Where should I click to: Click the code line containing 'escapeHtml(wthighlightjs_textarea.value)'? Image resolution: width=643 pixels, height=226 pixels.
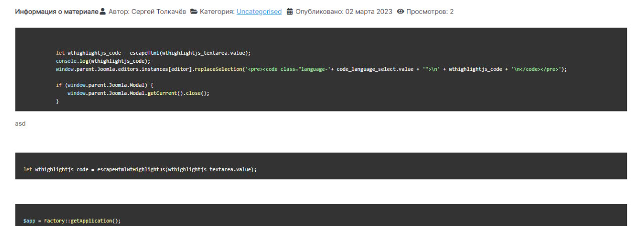click(153, 53)
